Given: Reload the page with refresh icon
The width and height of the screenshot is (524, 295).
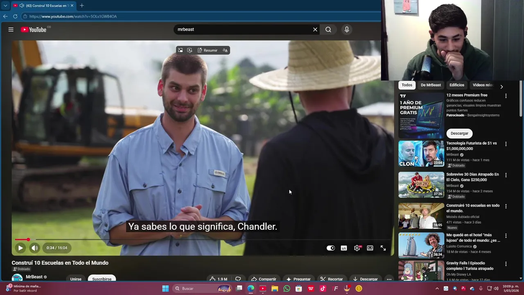Looking at the screenshot, I should click(15, 16).
